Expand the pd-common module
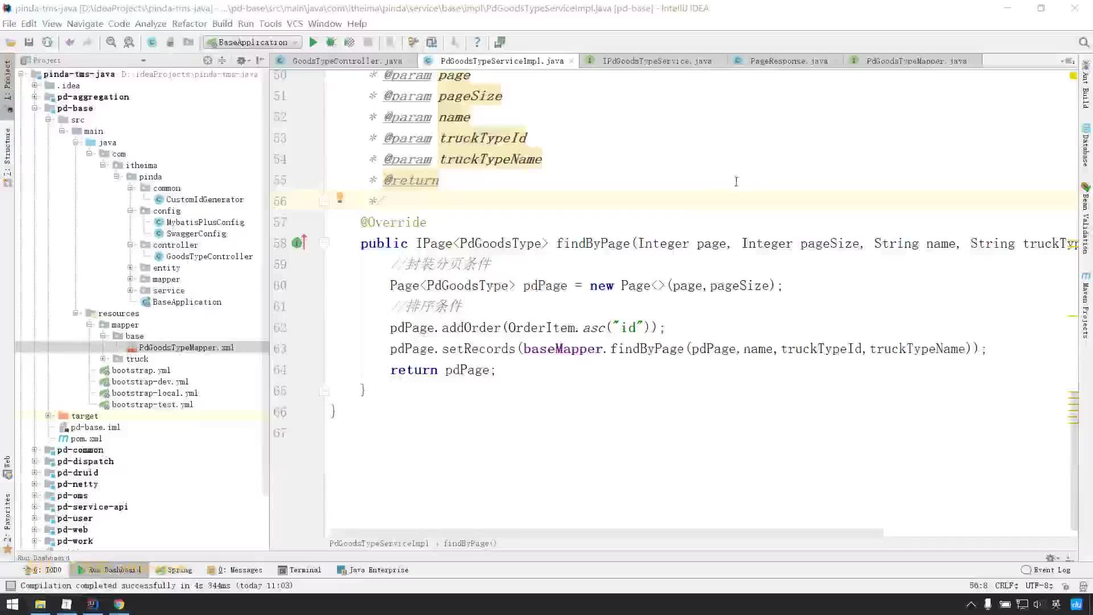1093x615 pixels. (35, 450)
